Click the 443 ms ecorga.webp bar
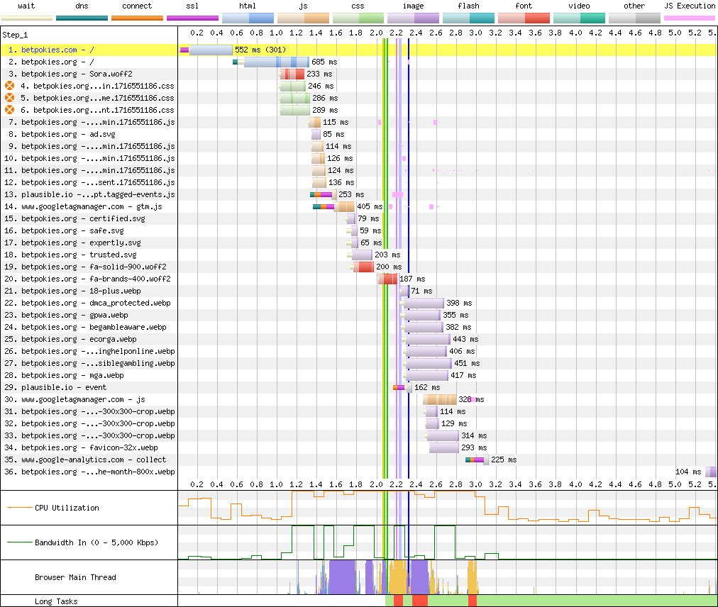Image resolution: width=718 pixels, height=607 pixels. tap(426, 339)
